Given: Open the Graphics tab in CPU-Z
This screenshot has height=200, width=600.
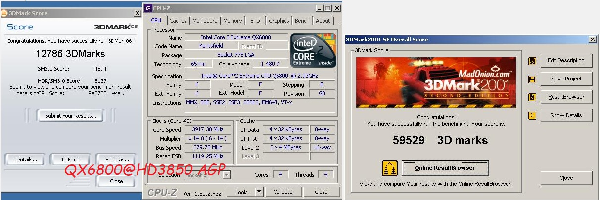Looking at the screenshot, I should pos(279,21).
